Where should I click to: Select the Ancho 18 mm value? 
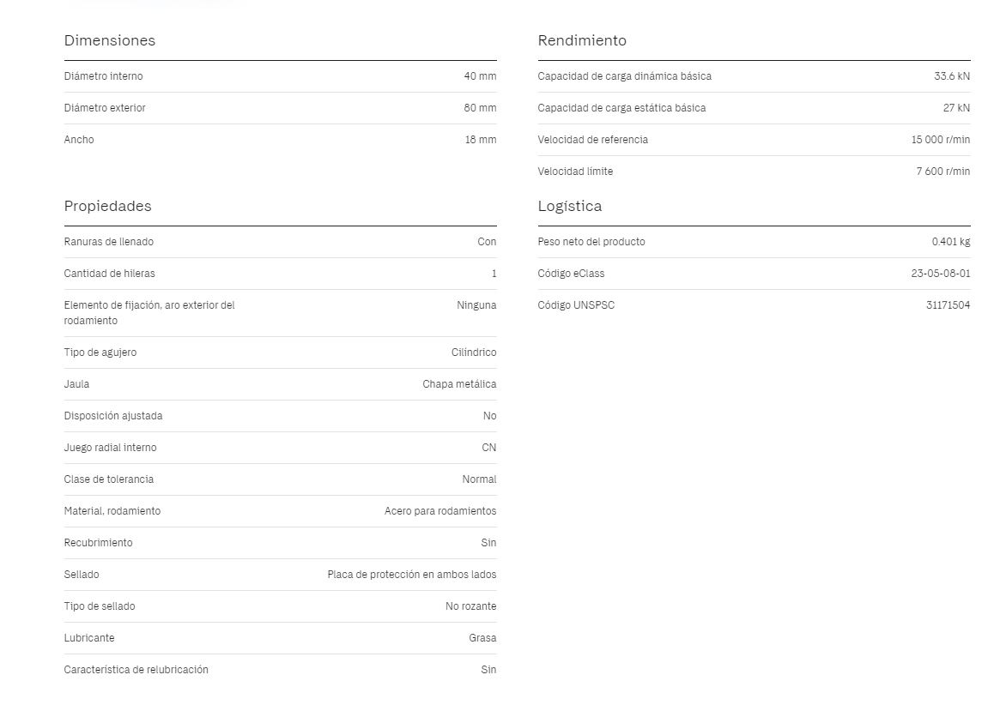click(480, 140)
